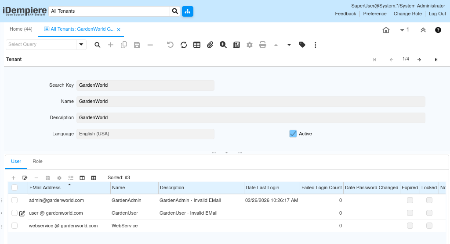Screen dimensions: 450x244
Task: Open the Report icon in toolbar
Action: 236,45
